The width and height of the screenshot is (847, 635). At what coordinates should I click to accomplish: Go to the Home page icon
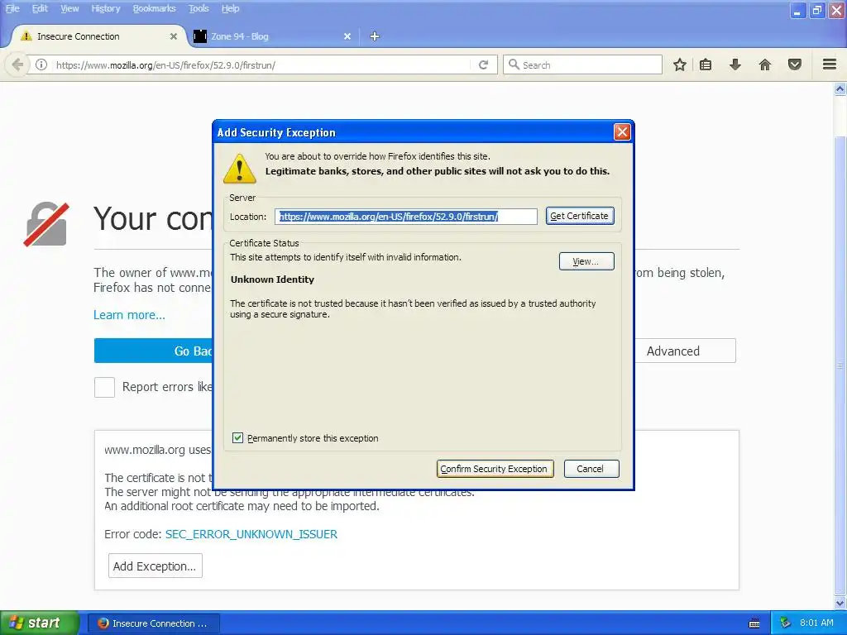pyautogui.click(x=765, y=64)
